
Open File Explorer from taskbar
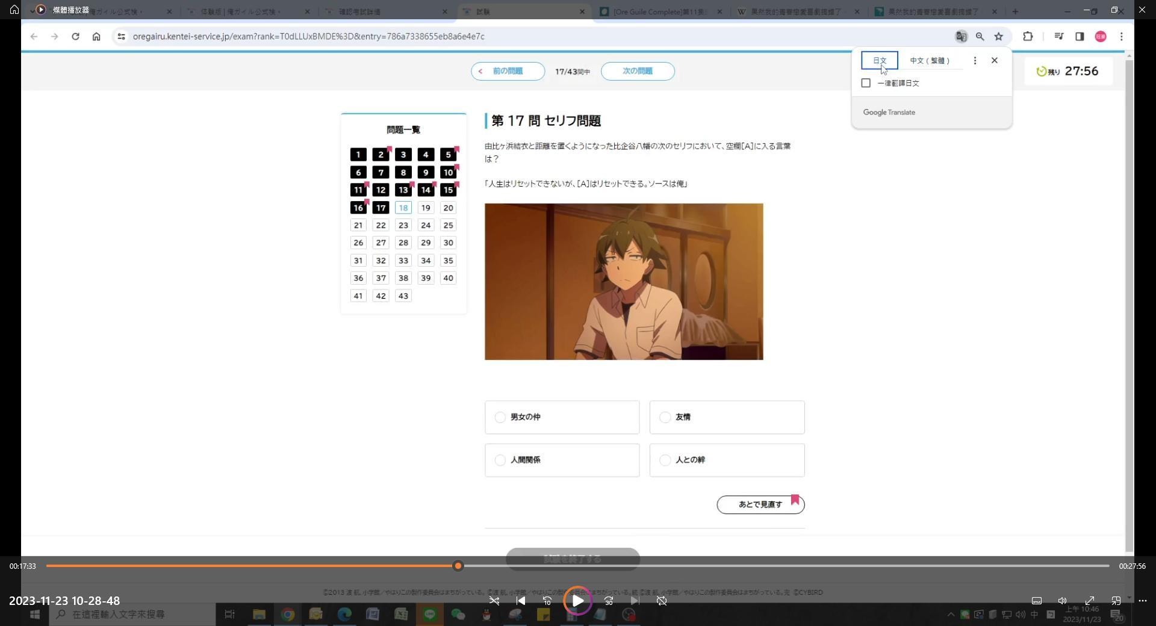tap(259, 615)
